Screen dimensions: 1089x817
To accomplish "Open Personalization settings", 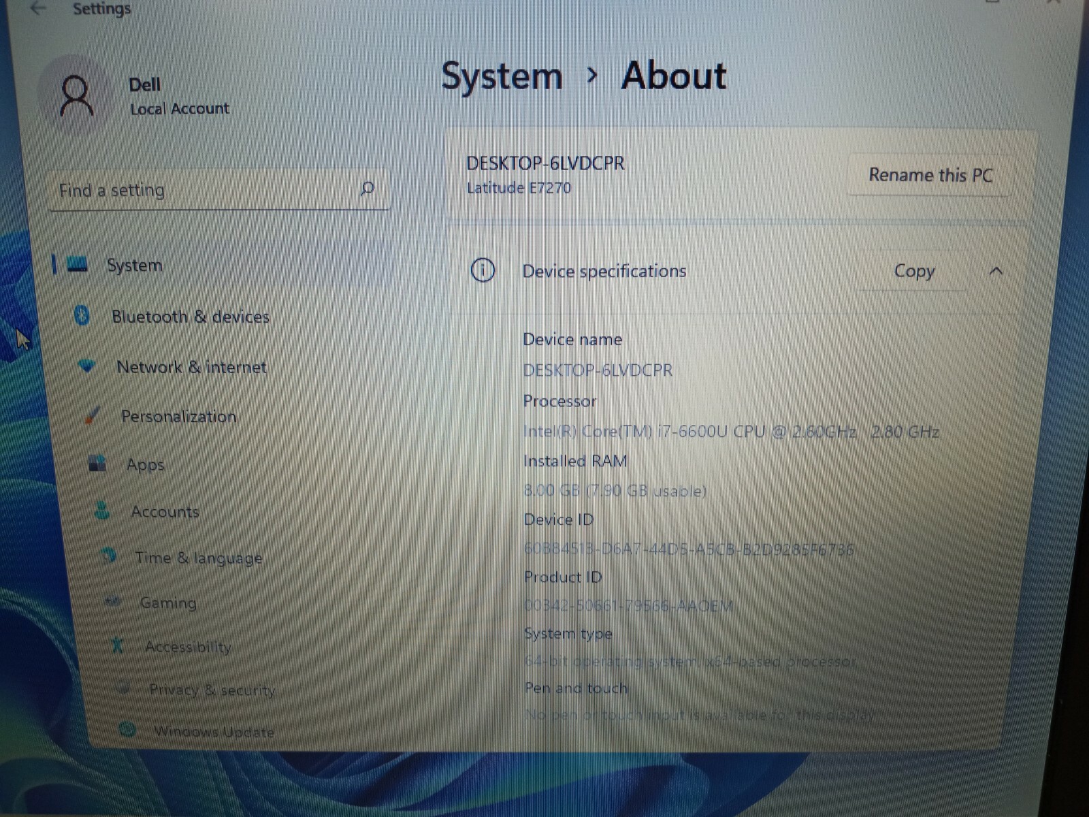I will tap(179, 416).
